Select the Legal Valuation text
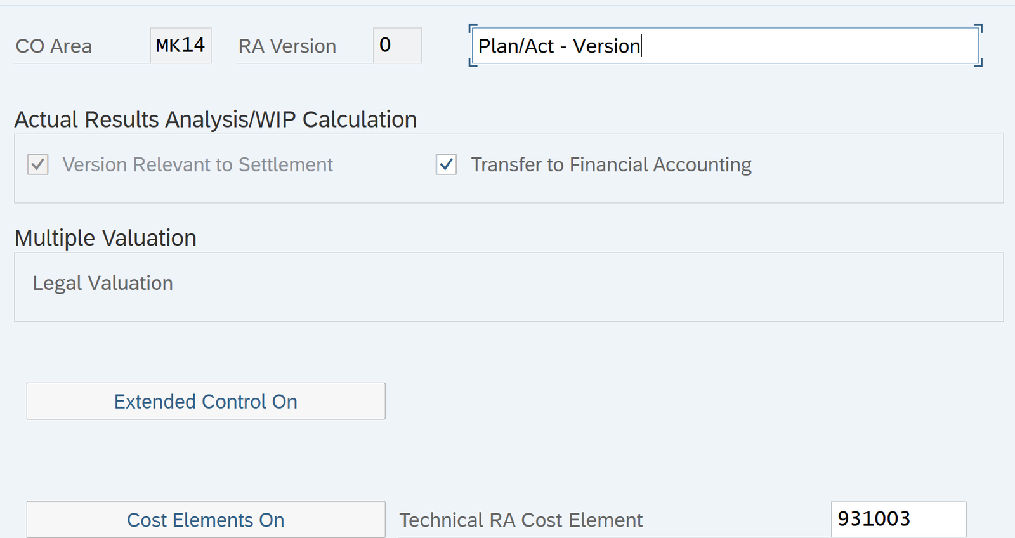 103,283
